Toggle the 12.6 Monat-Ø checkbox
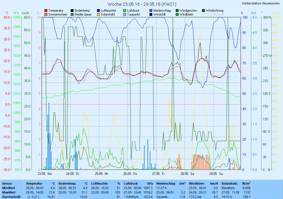The image size is (283, 199). [203, 14]
